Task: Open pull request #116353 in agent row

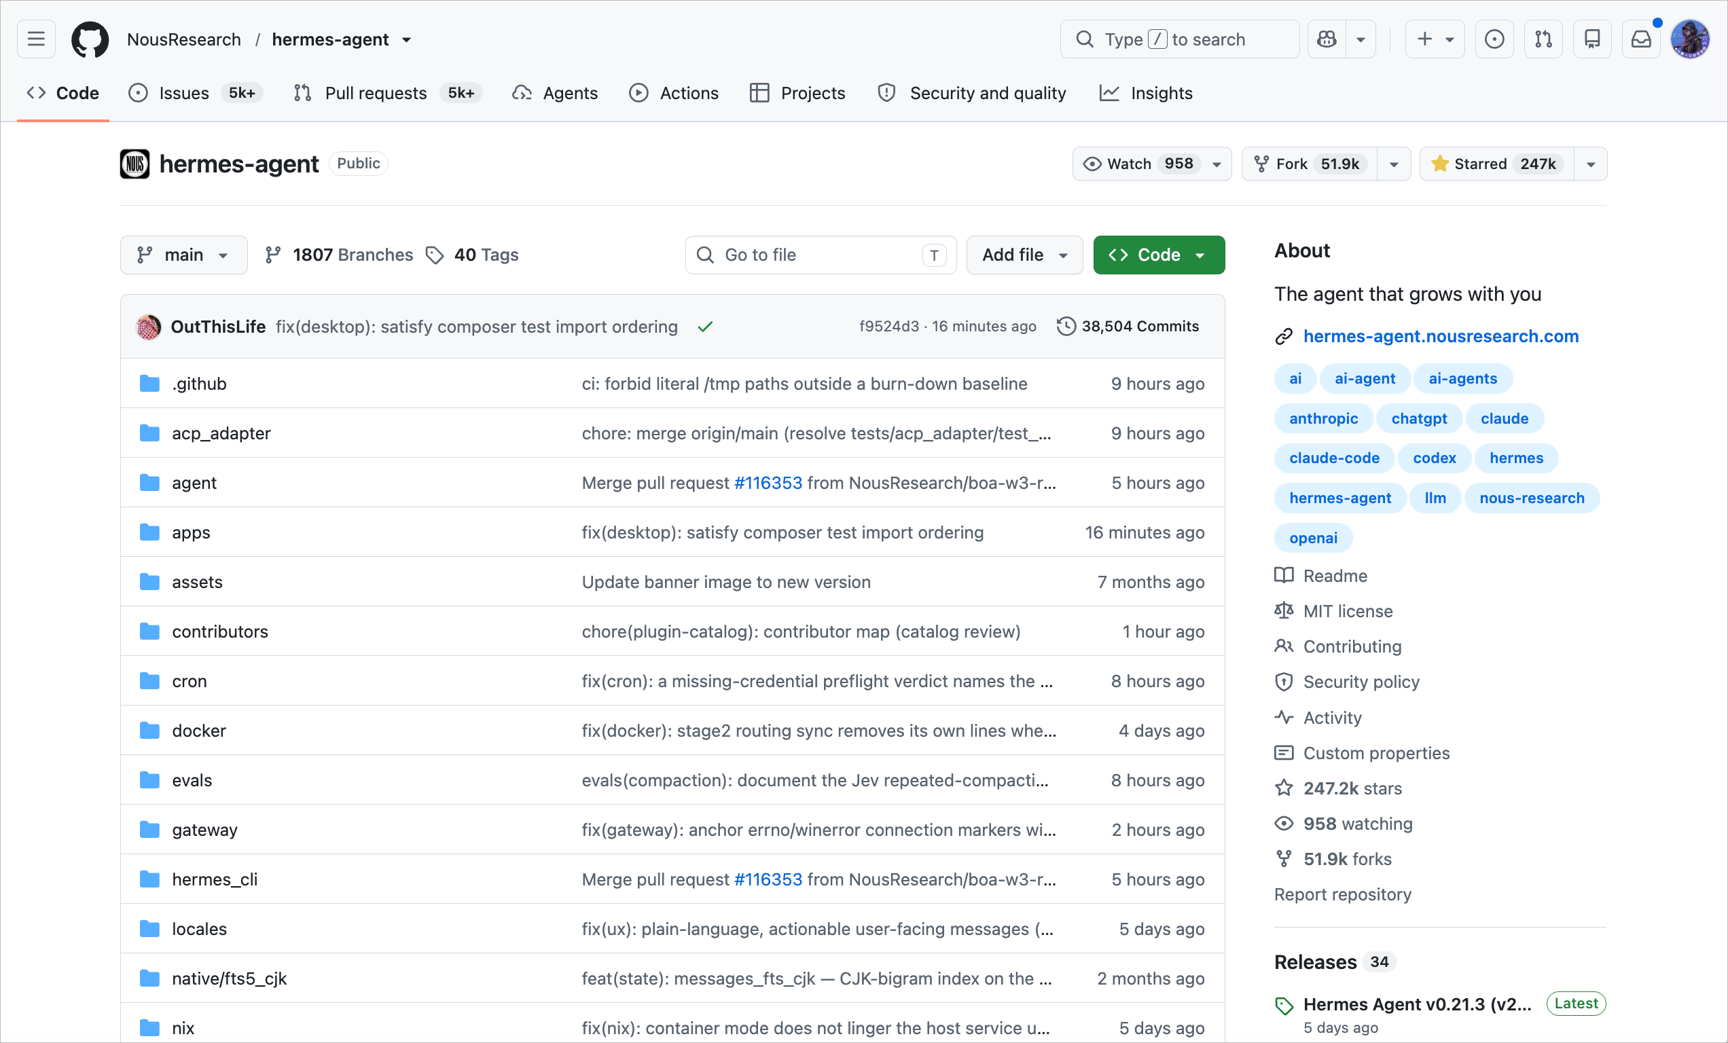Action: [768, 483]
